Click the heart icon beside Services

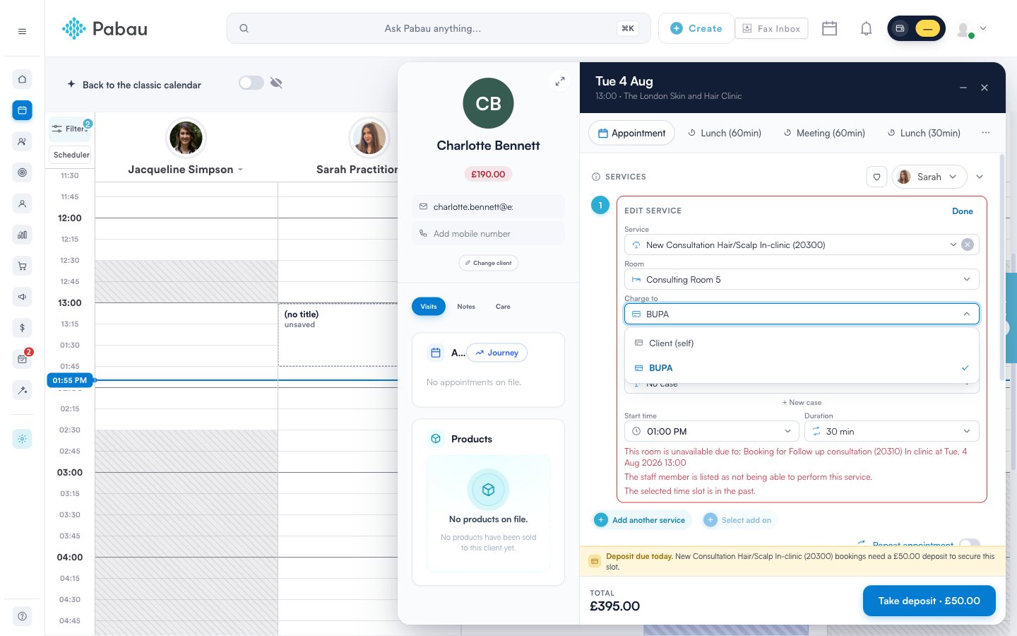(x=876, y=177)
